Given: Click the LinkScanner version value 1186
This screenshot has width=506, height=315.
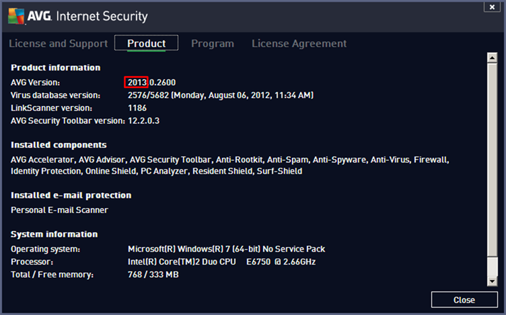Looking at the screenshot, I should [x=137, y=108].
